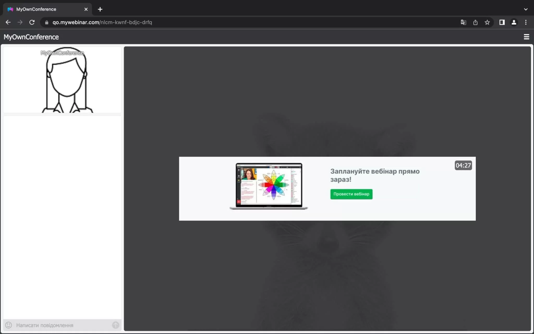Bookmark this page with the star icon
534x334 pixels.
[487, 22]
